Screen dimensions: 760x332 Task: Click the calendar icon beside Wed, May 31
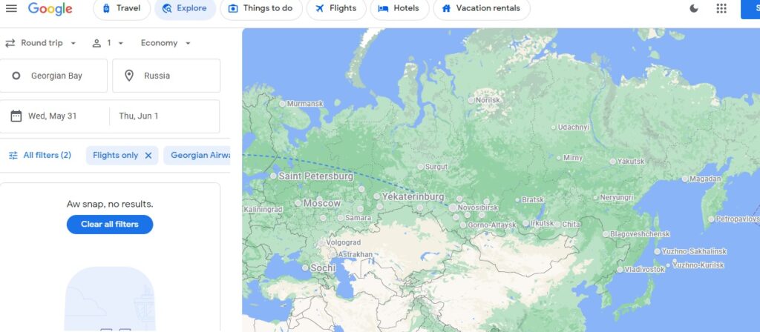point(16,116)
